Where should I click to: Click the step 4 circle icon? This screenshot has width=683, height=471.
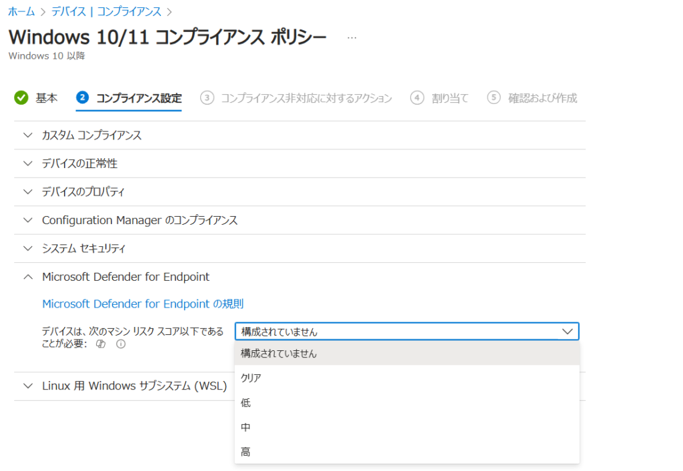417,97
